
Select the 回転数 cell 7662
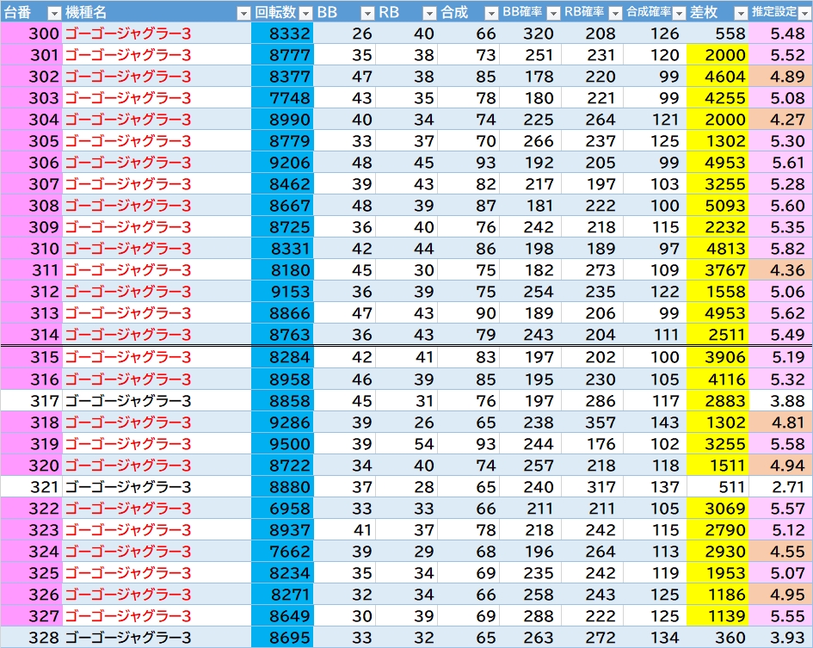point(282,552)
